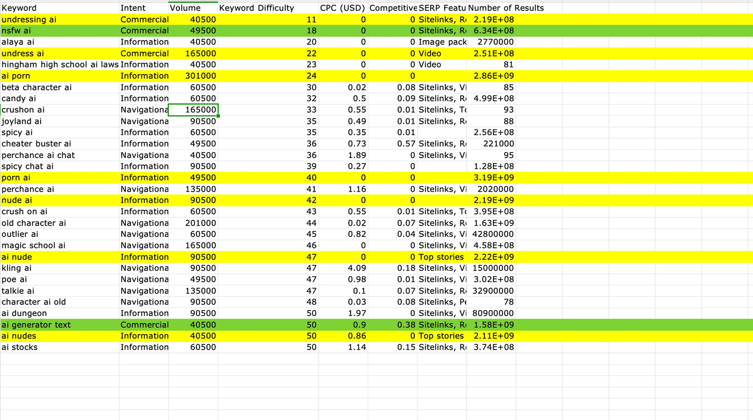Click the 1.16 CPC cell
The height and width of the screenshot is (420, 753).
[343, 189]
